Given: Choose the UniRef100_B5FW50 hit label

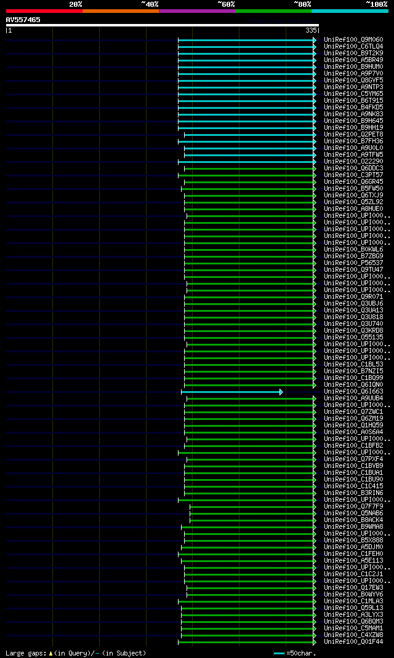Looking at the screenshot, I should [353, 189].
